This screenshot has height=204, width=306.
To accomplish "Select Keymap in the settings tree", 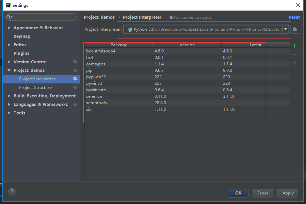I will click(22, 36).
